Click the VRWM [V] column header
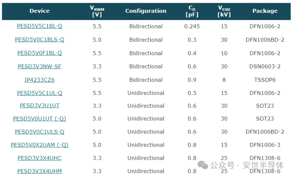The image size is (293, 177). [97, 11]
